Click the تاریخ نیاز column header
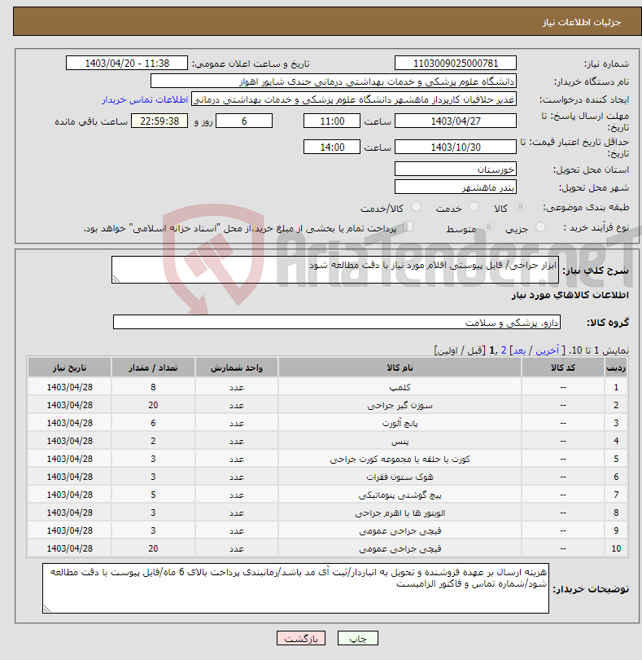Image resolution: width=642 pixels, height=660 pixels. tap(69, 367)
